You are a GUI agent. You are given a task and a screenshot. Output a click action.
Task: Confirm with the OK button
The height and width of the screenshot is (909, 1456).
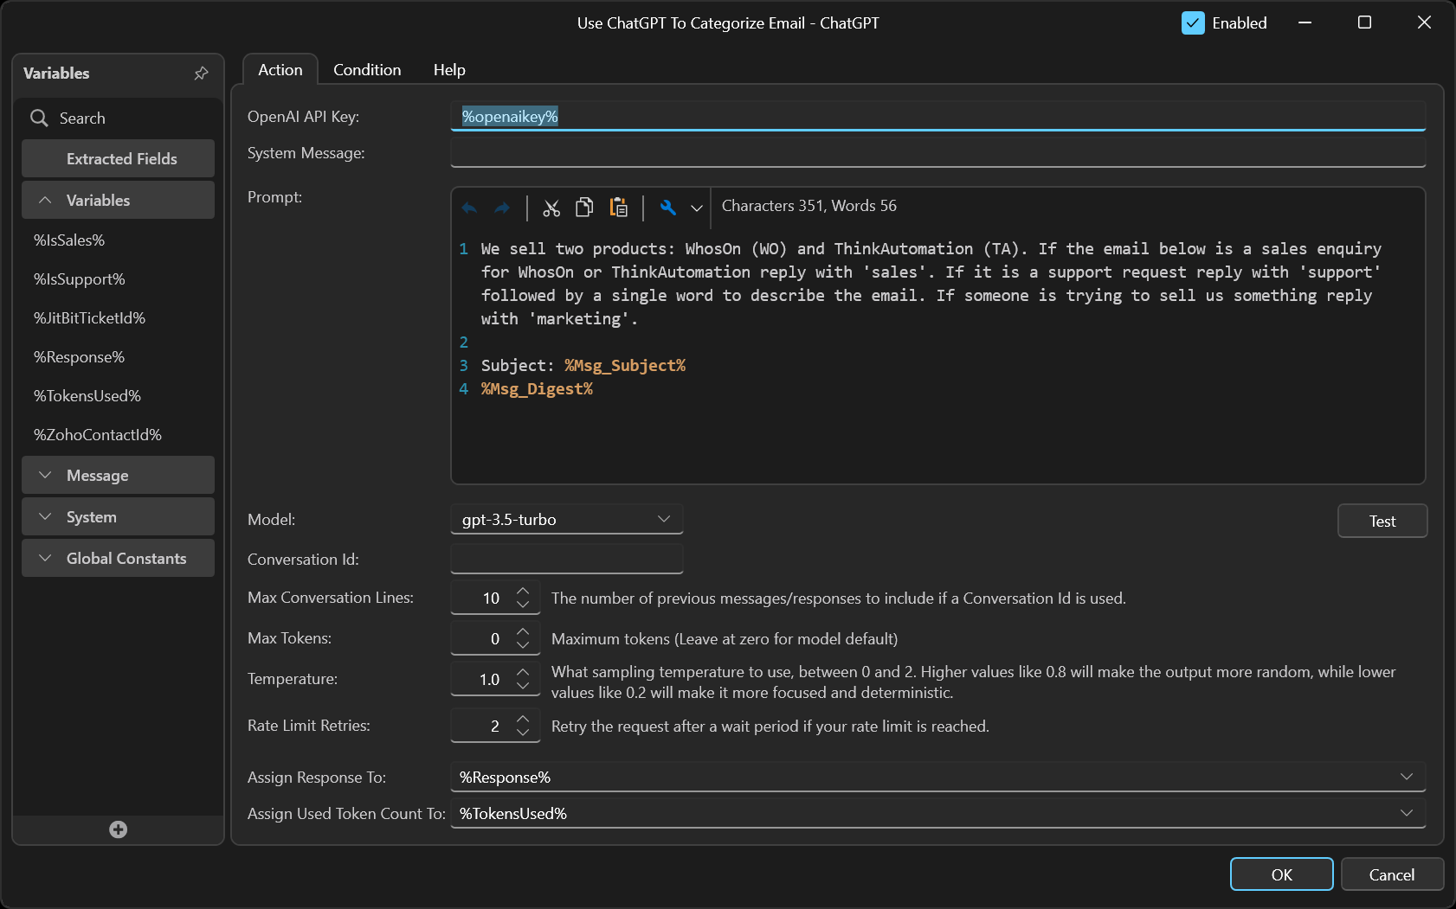[1282, 874]
